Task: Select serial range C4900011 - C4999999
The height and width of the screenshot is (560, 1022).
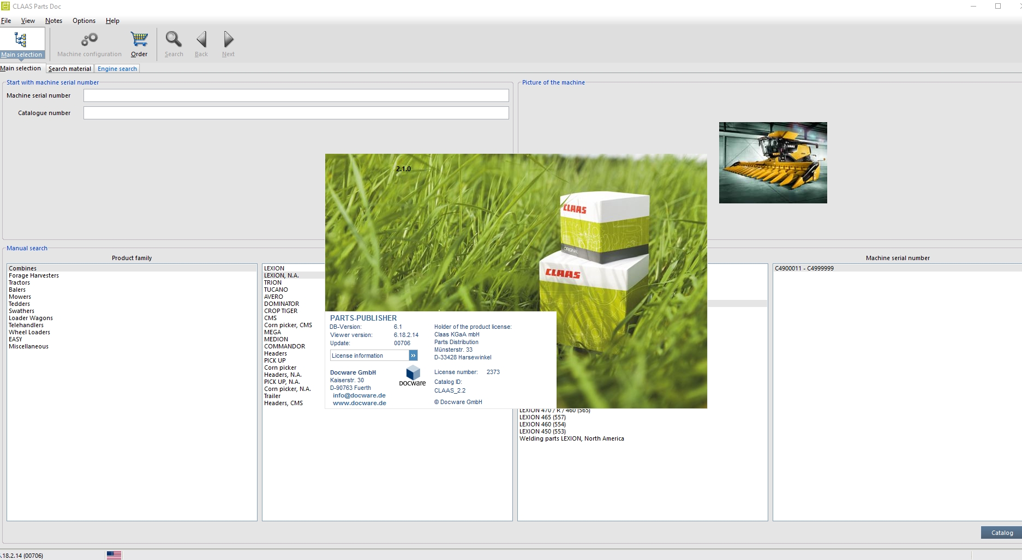Action: point(898,268)
